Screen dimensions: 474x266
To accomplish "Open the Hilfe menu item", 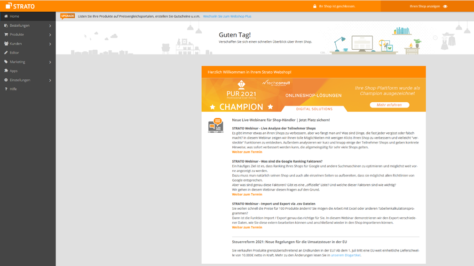I will click(x=28, y=89).
